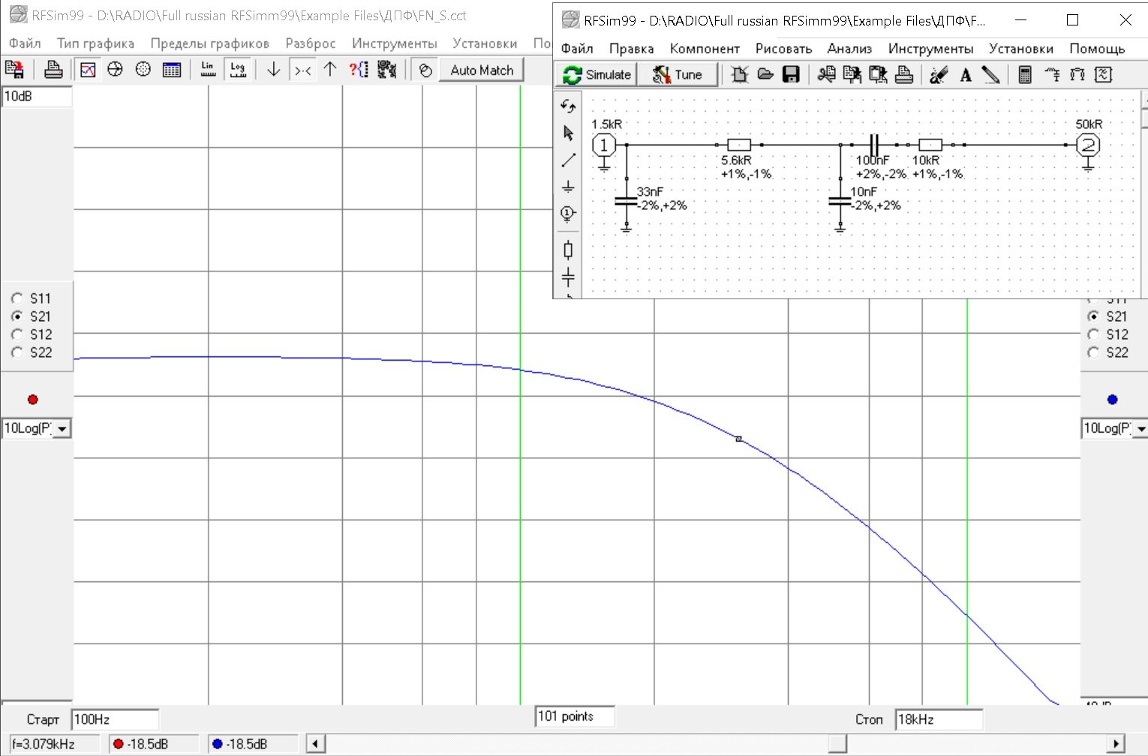Set logarithmic frequency scale with Log icon
Viewport: 1148px width, 756px height.
coord(238,70)
